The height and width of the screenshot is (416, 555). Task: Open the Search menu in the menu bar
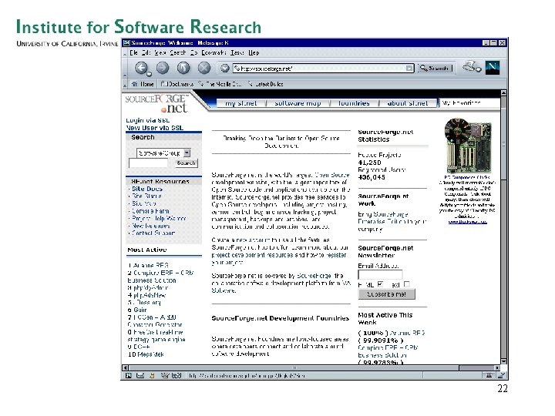[x=178, y=52]
